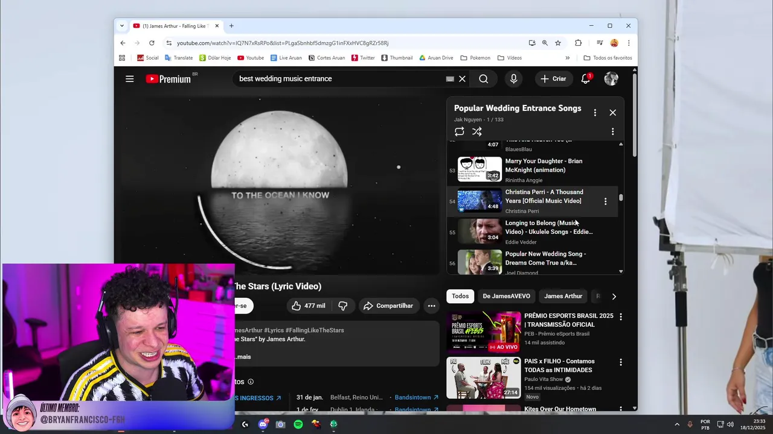The height and width of the screenshot is (434, 773).
Task: Open the Videos bookmarks folder
Action: 510,58
